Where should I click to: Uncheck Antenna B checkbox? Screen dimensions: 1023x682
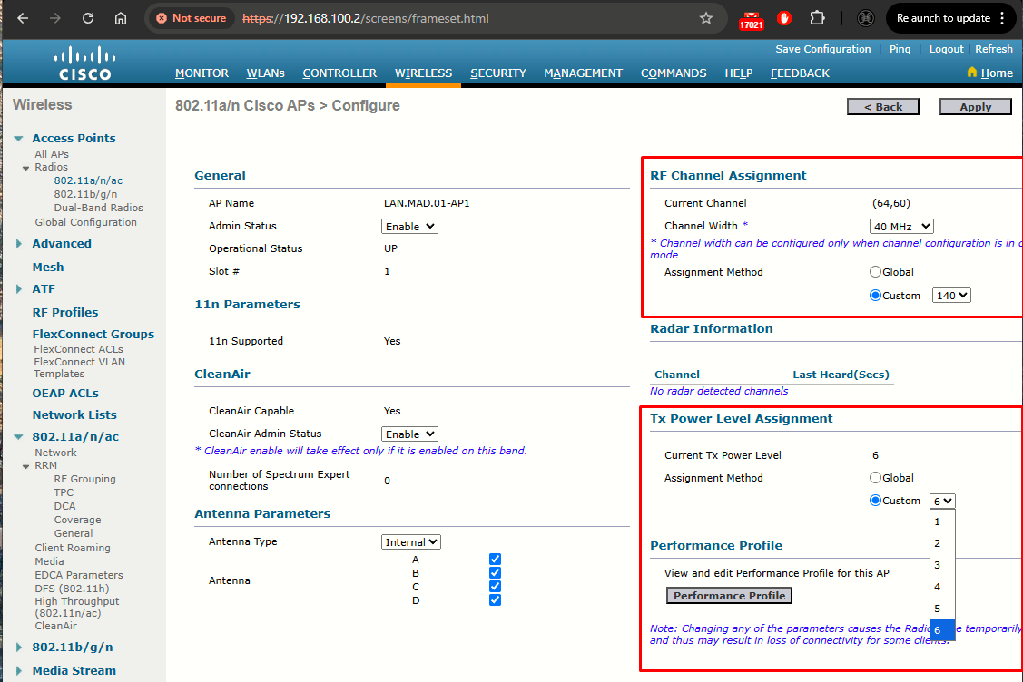pos(496,572)
